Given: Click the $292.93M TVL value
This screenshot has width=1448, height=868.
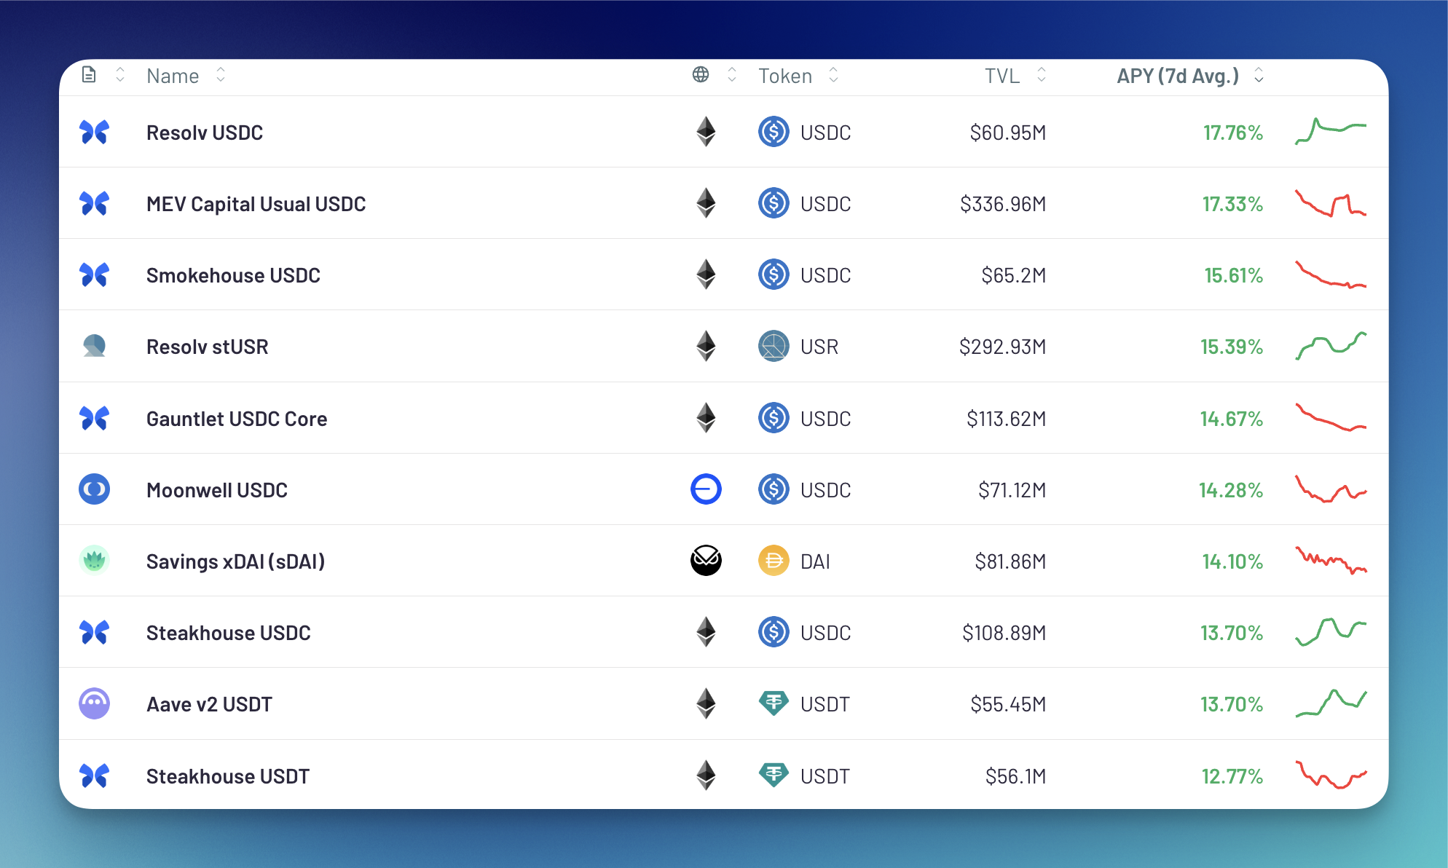Looking at the screenshot, I should point(1003,347).
